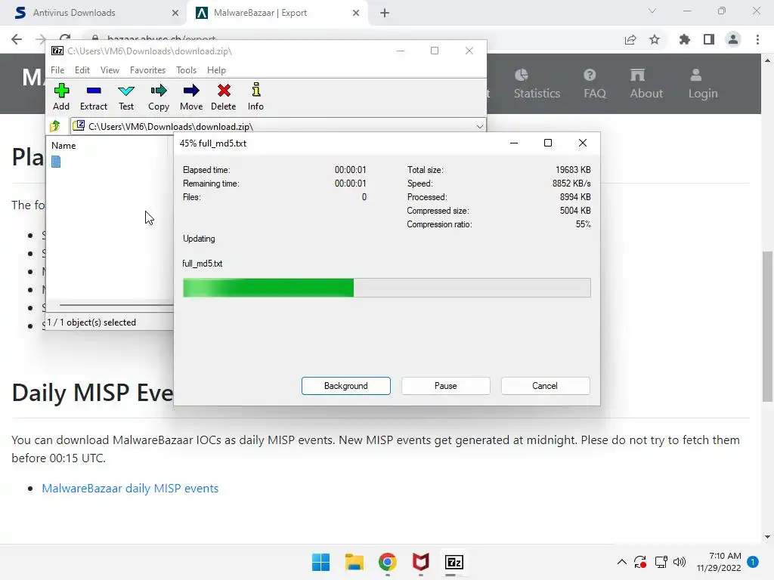Click the Add button in 7-Zip toolbar
Viewport: 774px width, 580px height.
coord(61,97)
